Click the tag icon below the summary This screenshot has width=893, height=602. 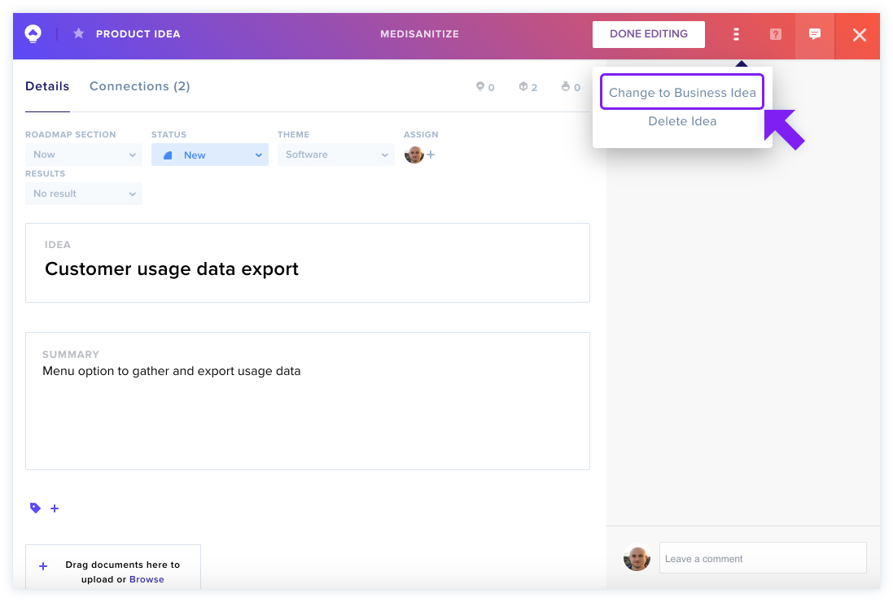coord(35,508)
